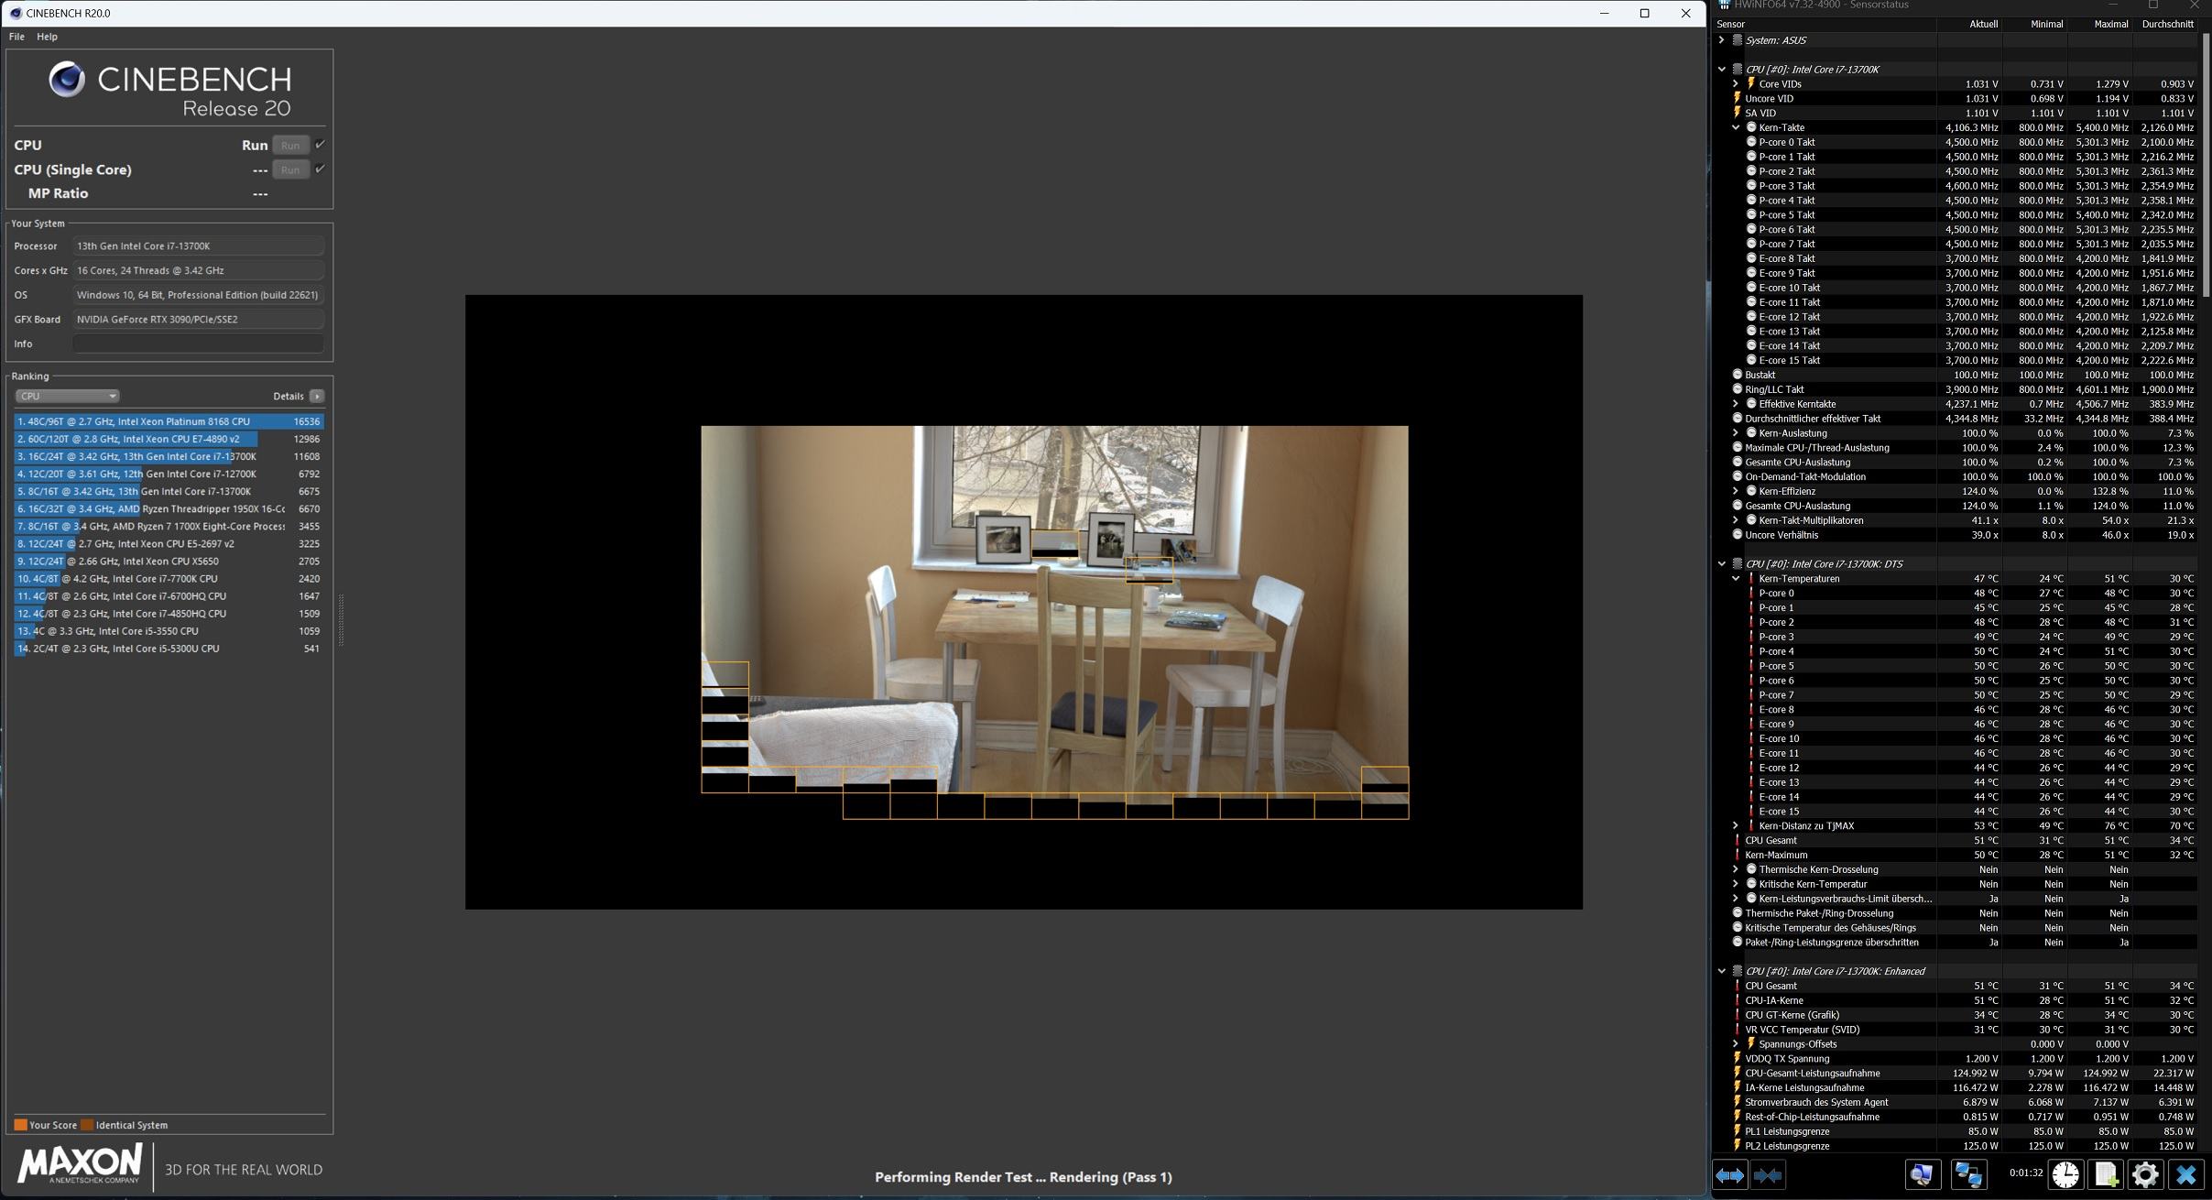The image size is (2212, 1200).
Task: Expand the Core VIDs node
Action: [1736, 84]
